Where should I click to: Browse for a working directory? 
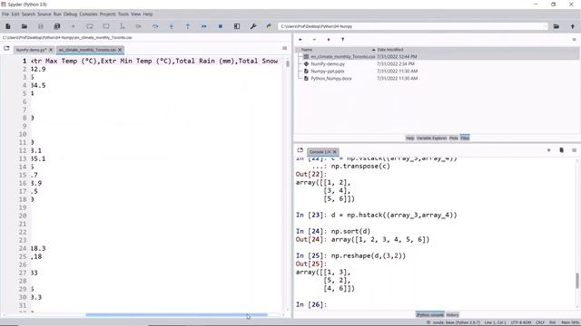[x=556, y=26]
